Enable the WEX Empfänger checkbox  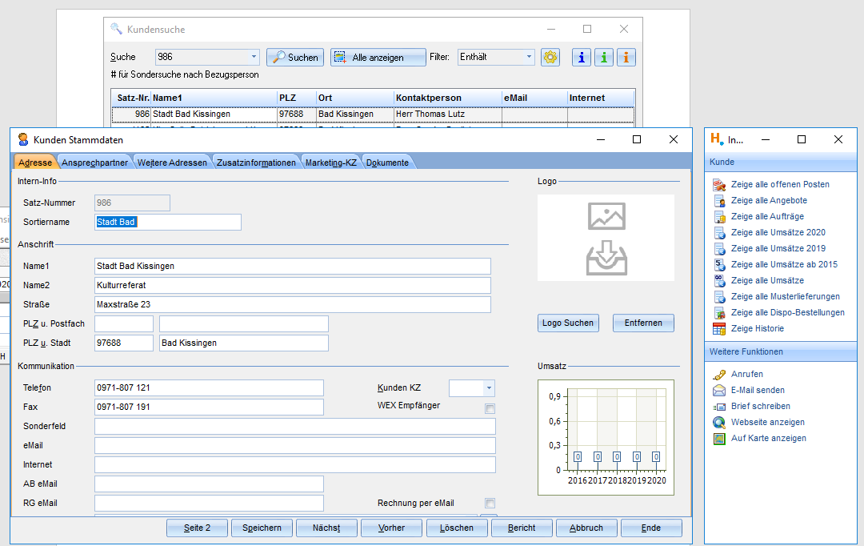pos(490,408)
